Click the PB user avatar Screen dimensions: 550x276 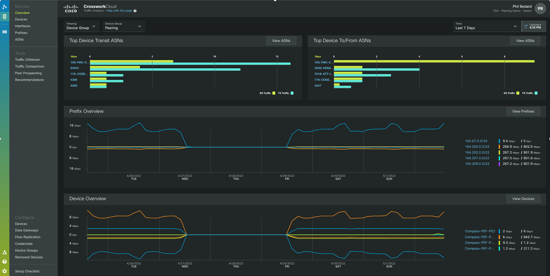point(540,9)
